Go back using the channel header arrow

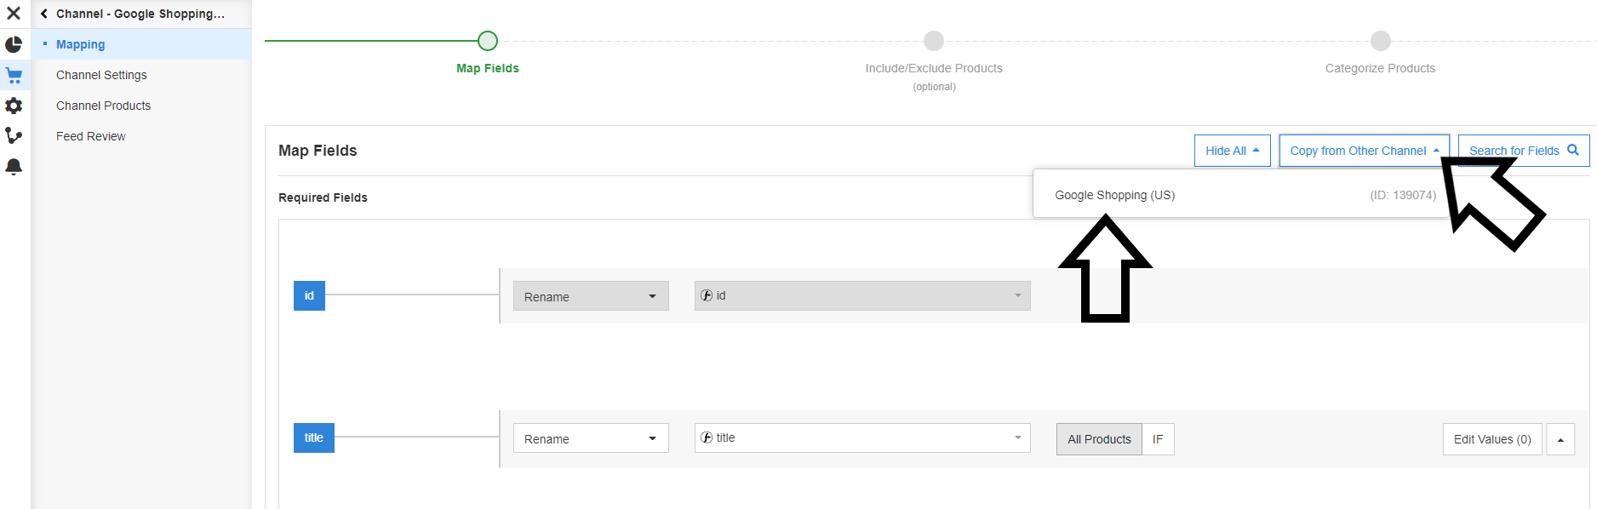(44, 14)
